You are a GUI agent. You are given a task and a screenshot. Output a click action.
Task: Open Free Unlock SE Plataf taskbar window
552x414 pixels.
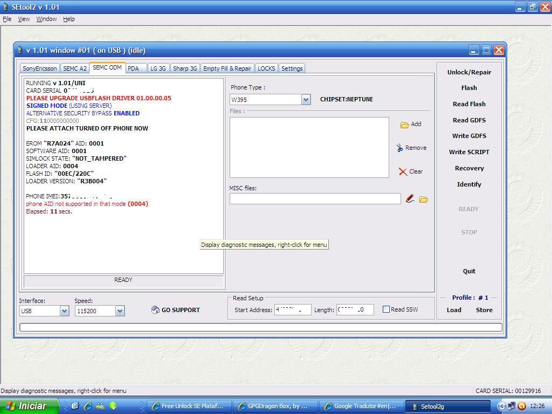[x=190, y=406]
